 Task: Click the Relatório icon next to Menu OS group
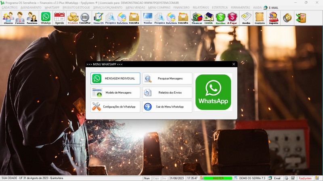click(122, 18)
